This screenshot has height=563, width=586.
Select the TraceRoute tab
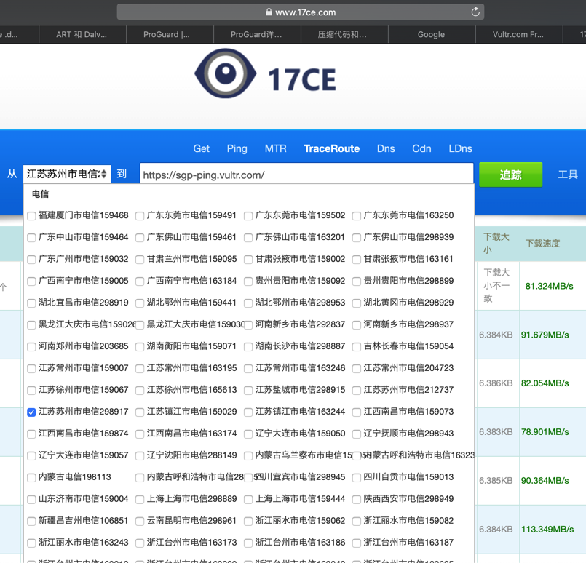(x=331, y=148)
